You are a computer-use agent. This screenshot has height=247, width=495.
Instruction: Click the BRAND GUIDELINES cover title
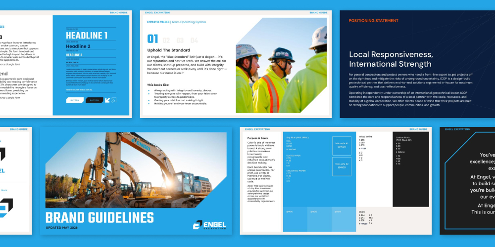100,218
